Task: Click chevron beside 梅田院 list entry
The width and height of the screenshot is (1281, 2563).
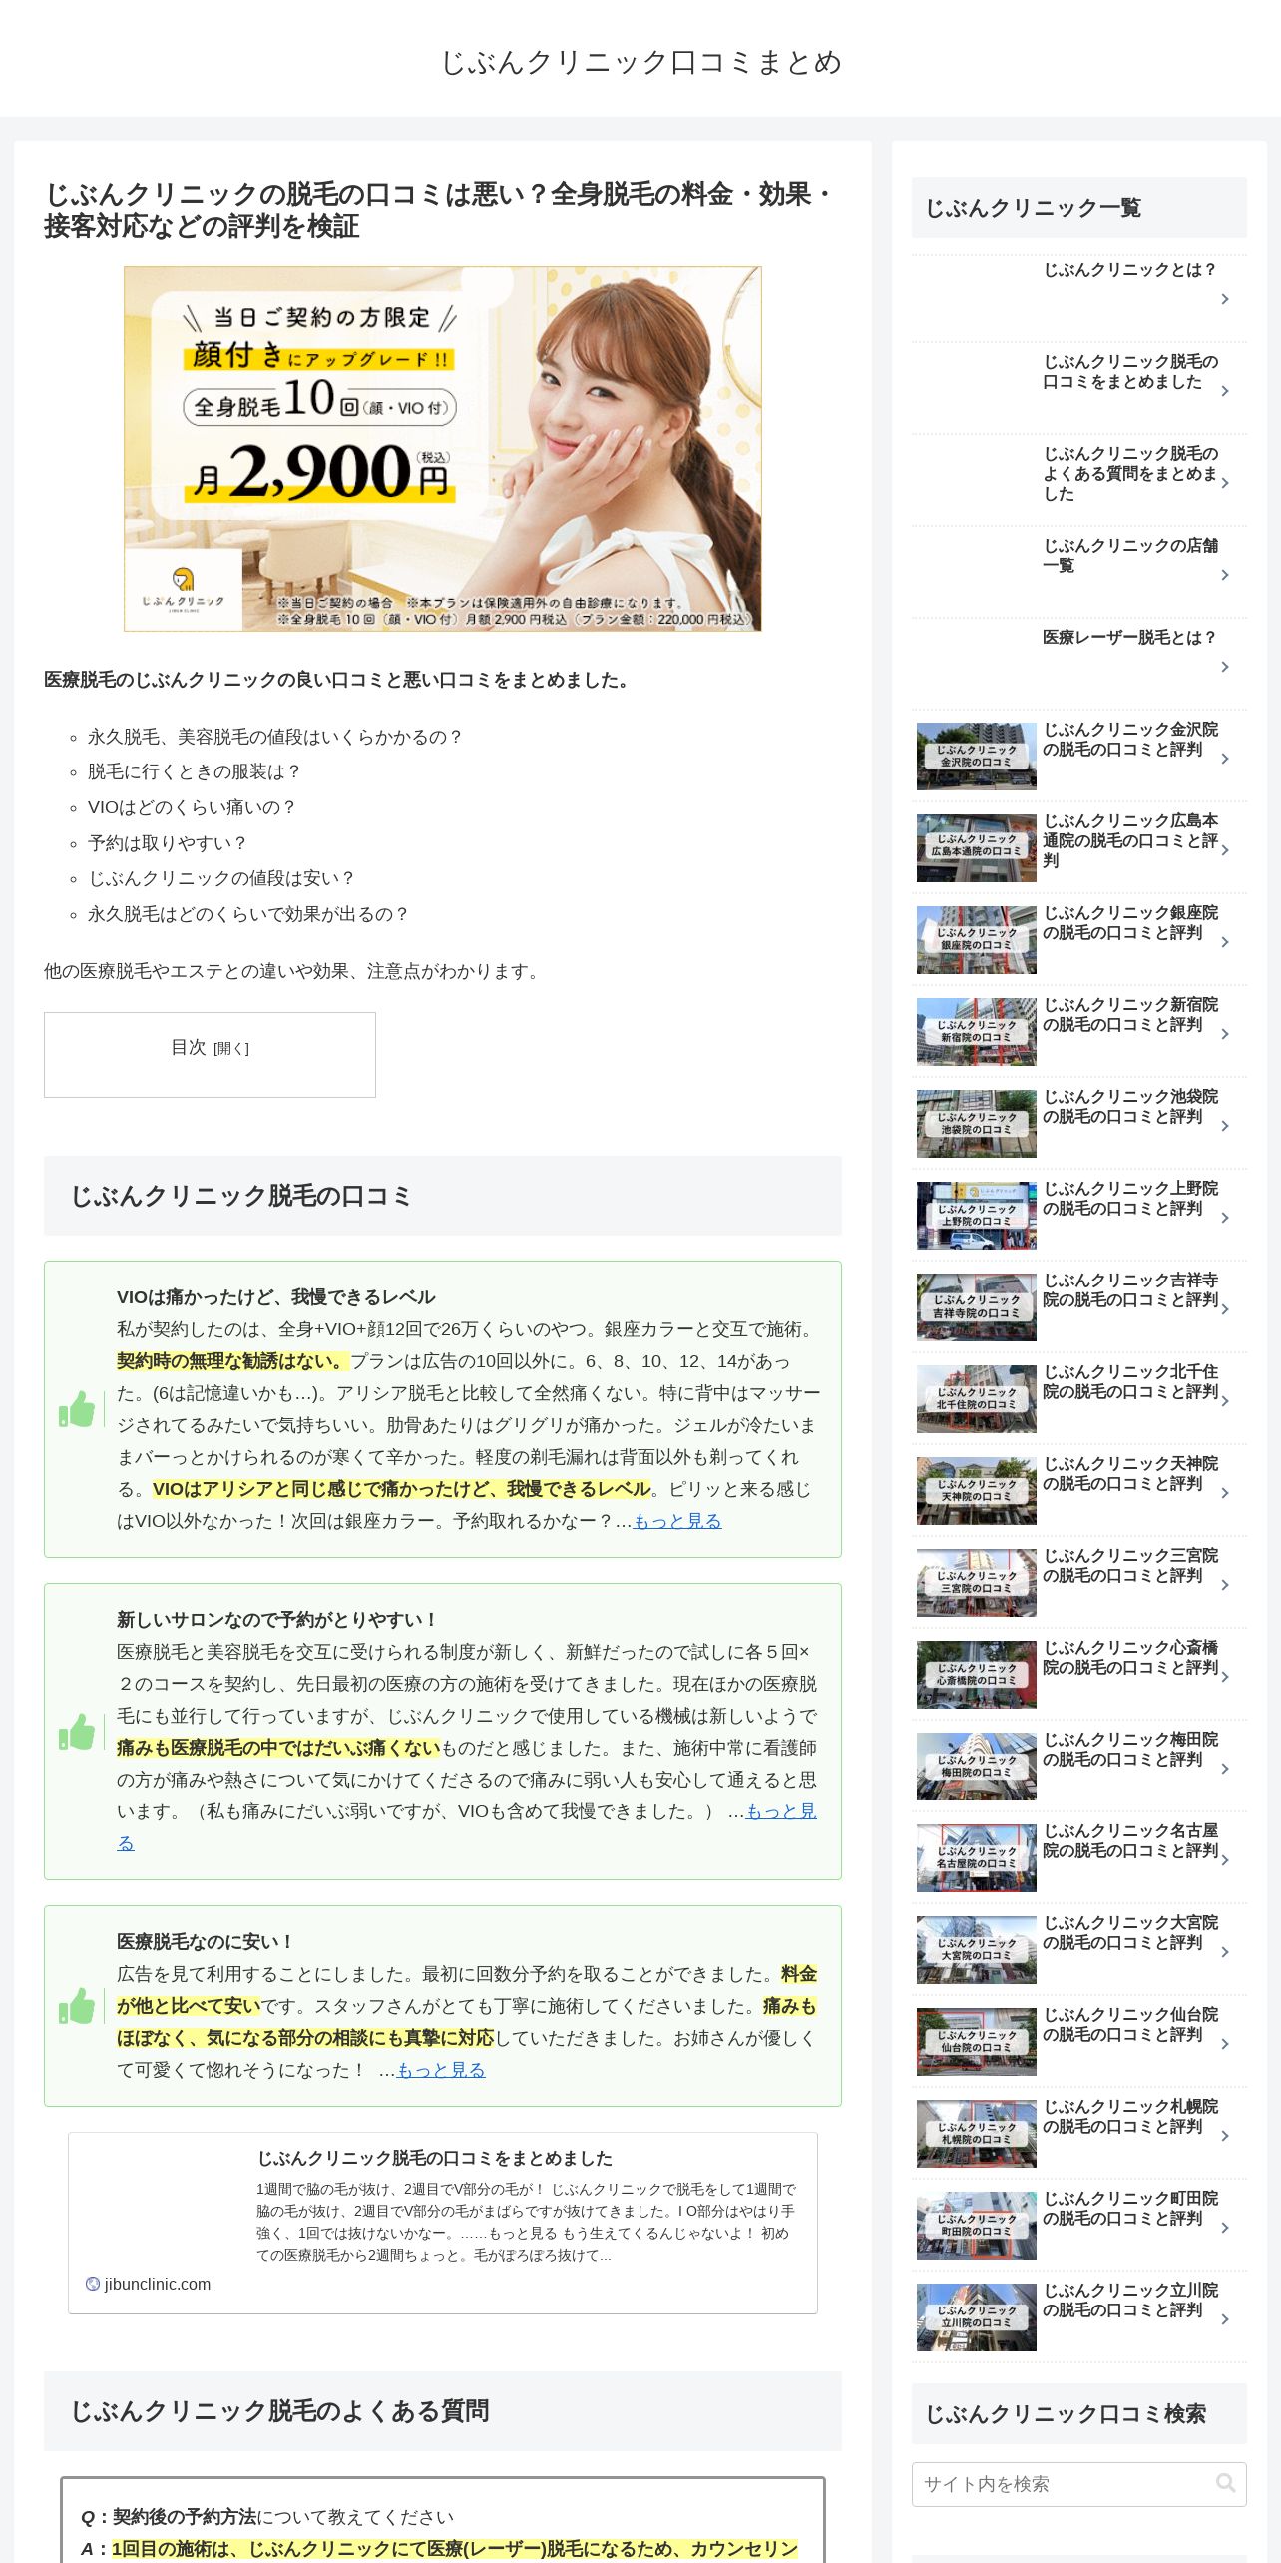Action: (x=1225, y=1769)
